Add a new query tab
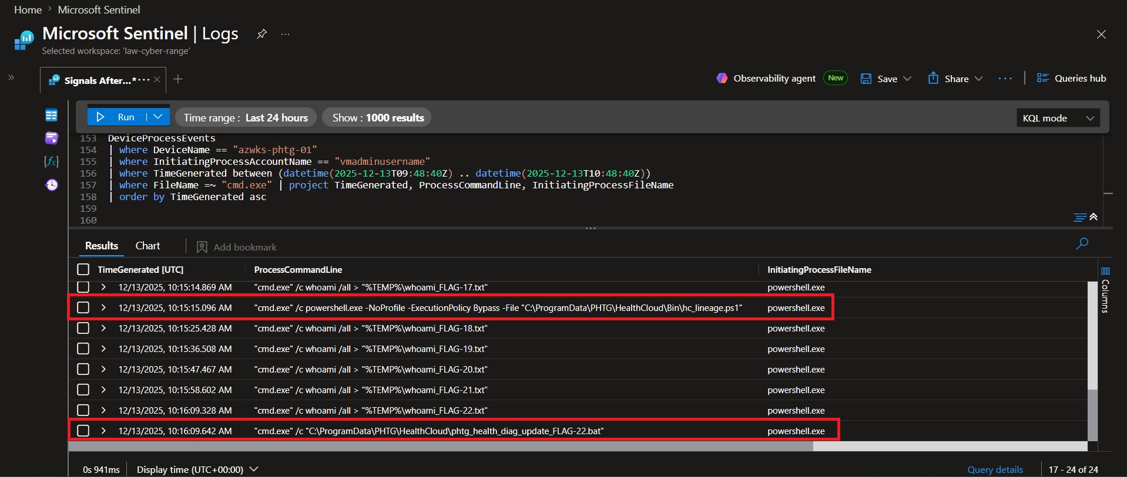 [x=178, y=79]
